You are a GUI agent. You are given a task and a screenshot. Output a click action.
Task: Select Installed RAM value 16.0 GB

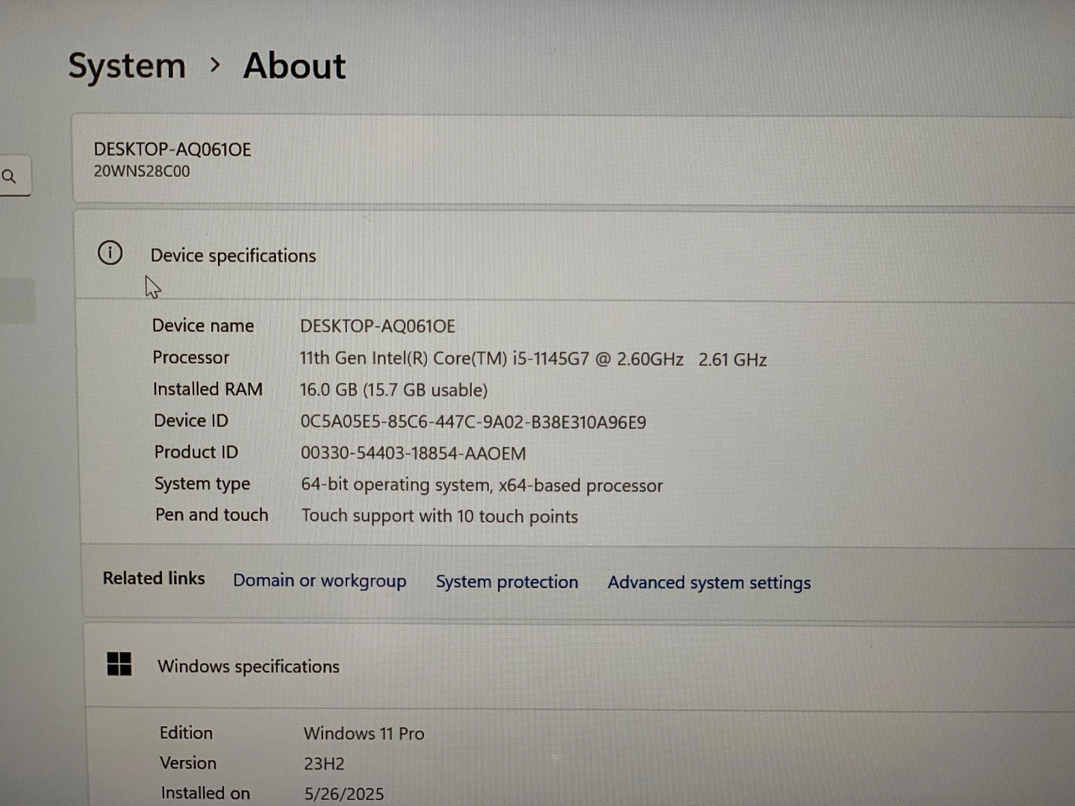click(x=393, y=390)
